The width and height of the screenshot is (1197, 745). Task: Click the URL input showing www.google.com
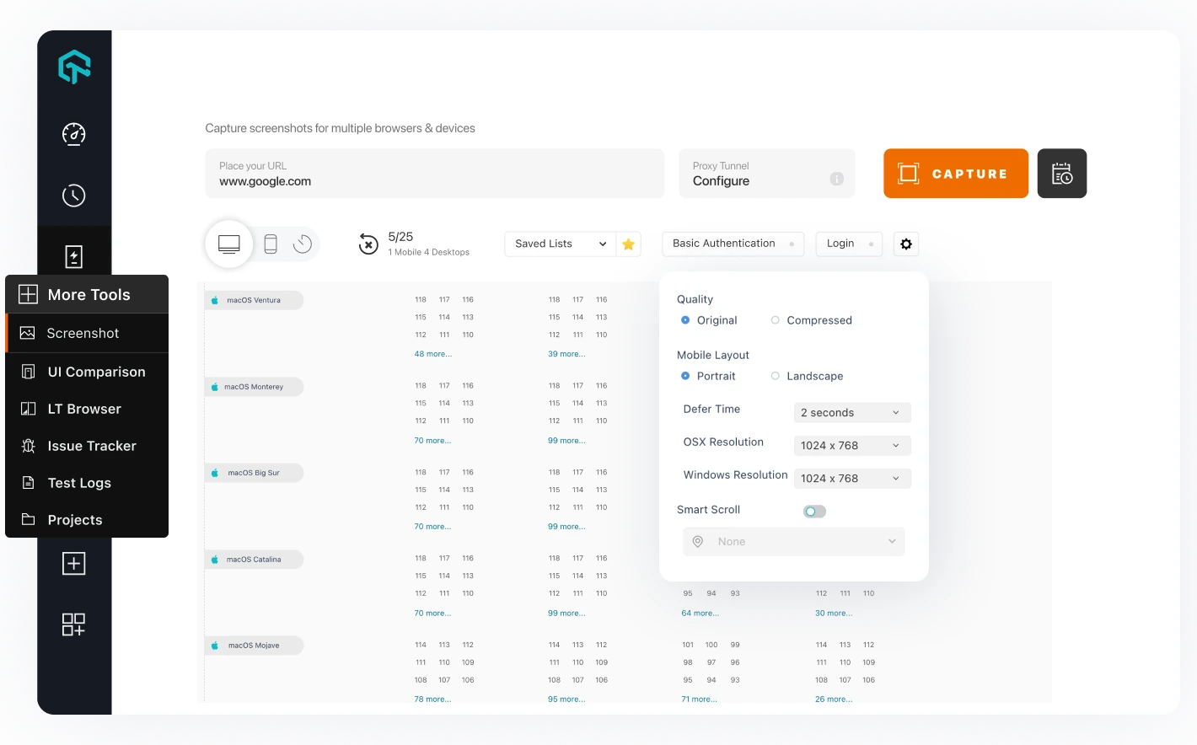[x=434, y=180]
